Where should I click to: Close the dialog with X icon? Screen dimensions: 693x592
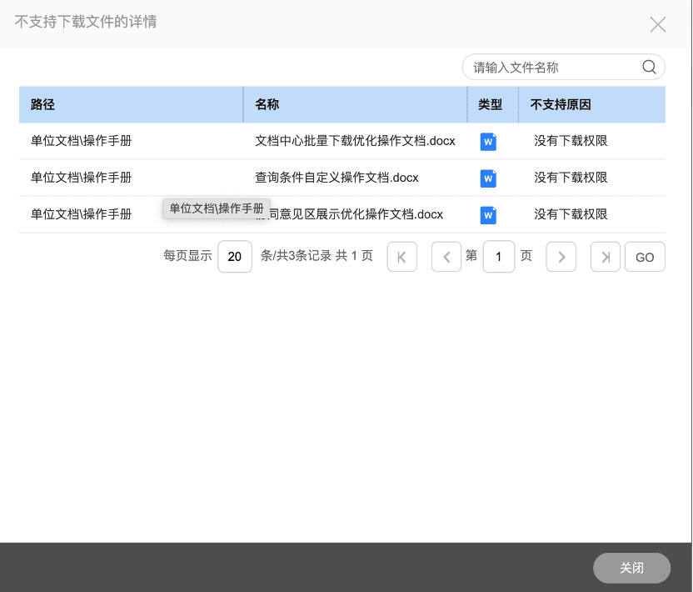pos(658,24)
